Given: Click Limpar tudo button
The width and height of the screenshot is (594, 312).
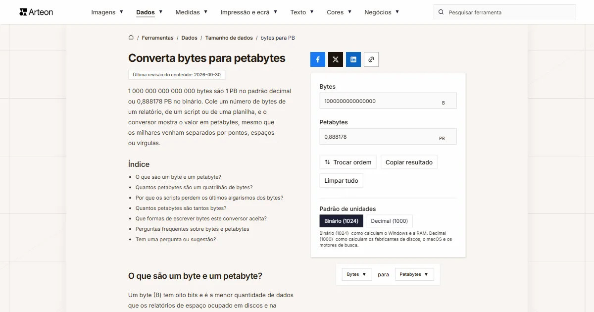Looking at the screenshot, I should (341, 181).
